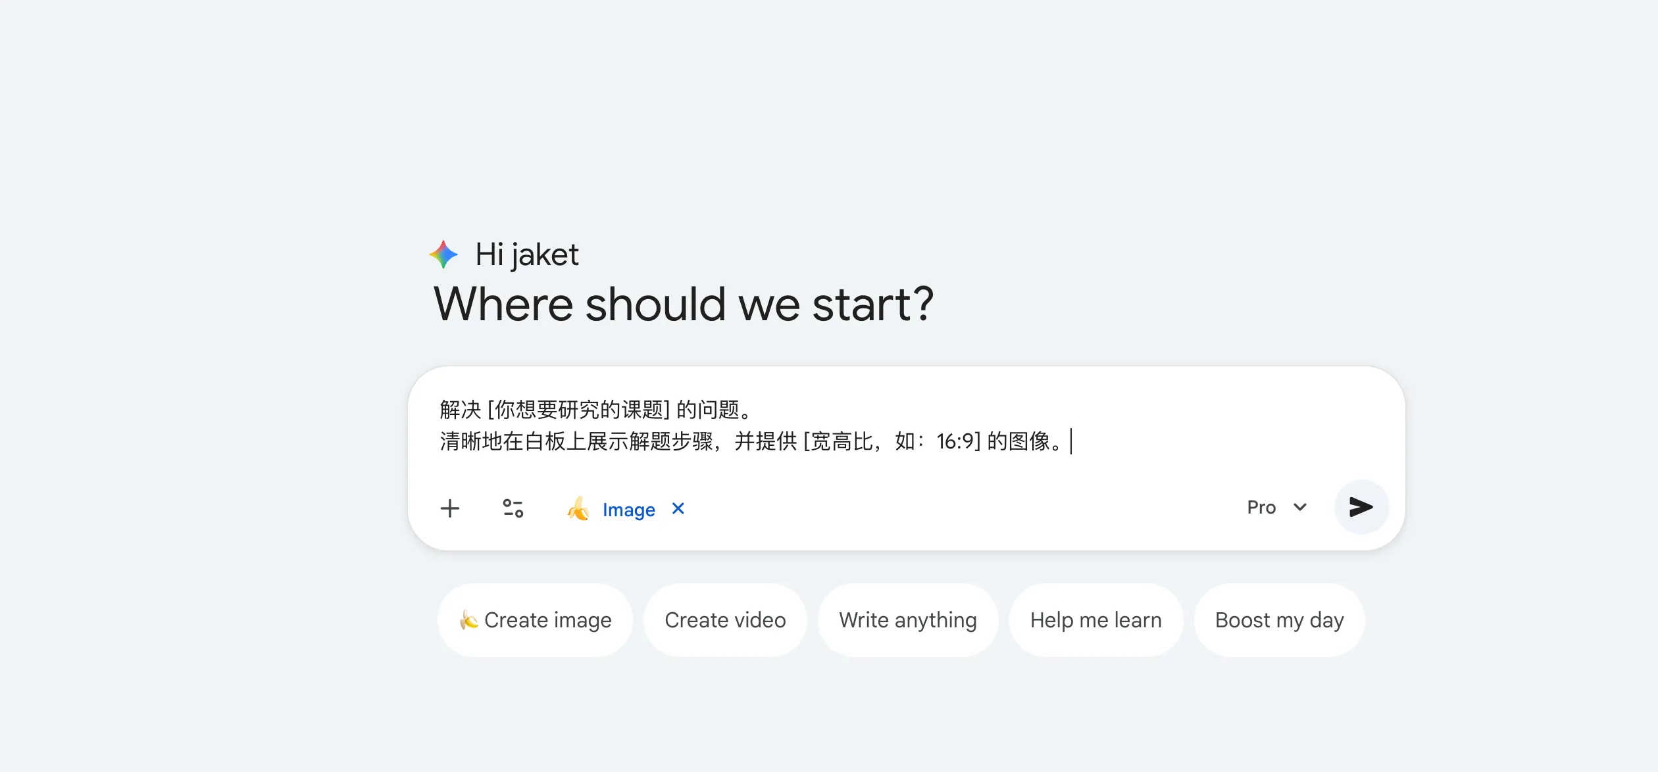Screen dimensions: 1658x772
Task: Choose the Write anything option
Action: pyautogui.click(x=907, y=619)
